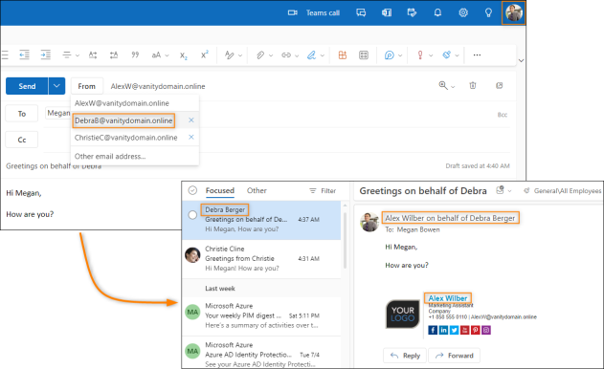Screen dimensions: 604x369
Task: Click Alex Wilber on behalf sender name
Action: coord(450,218)
